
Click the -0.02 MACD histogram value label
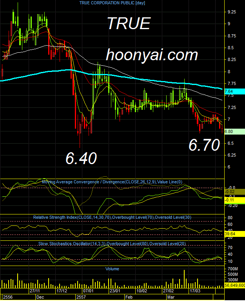(x=234, y=192)
